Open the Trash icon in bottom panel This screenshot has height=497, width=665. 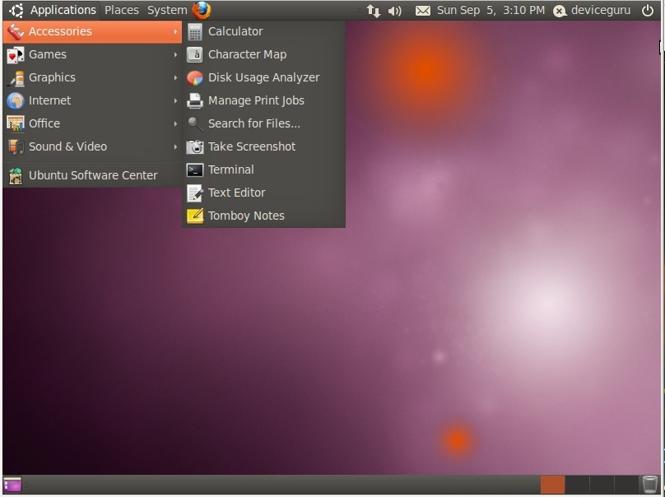click(x=649, y=485)
